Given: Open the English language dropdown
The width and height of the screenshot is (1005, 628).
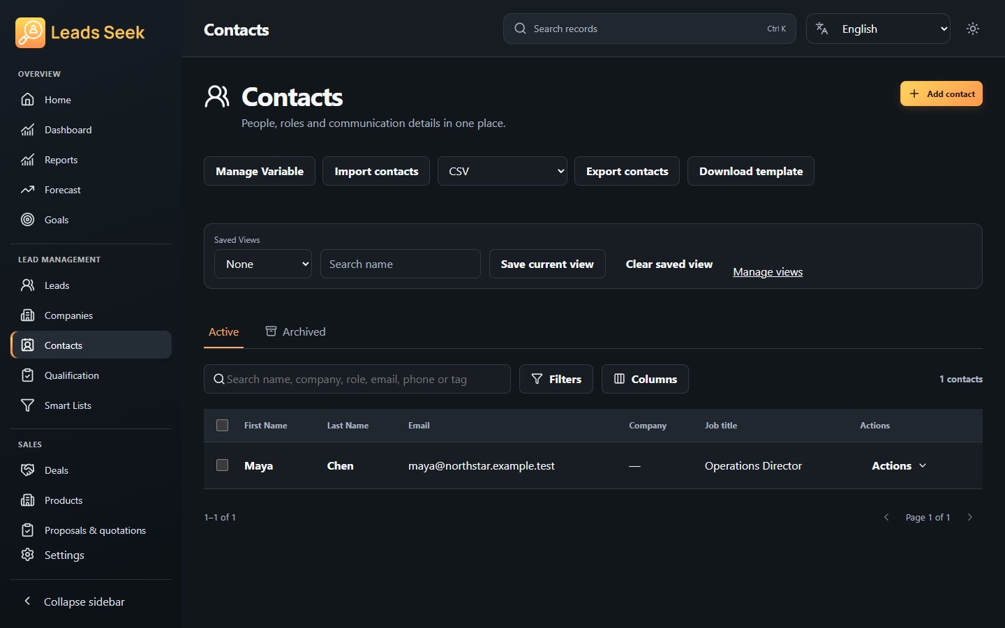Looking at the screenshot, I should click(878, 29).
